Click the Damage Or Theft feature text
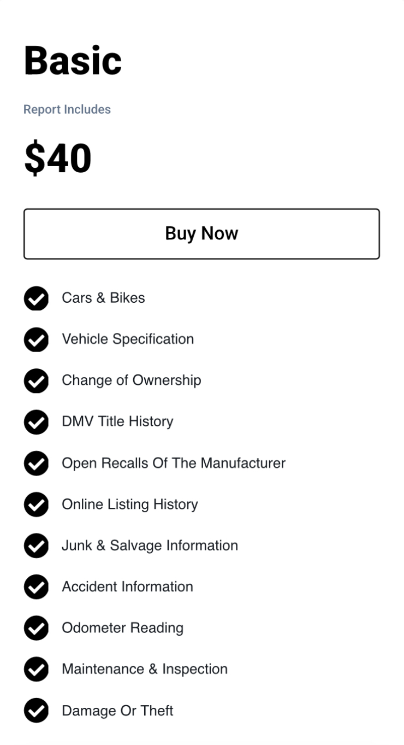The image size is (404, 745). pyautogui.click(x=117, y=711)
